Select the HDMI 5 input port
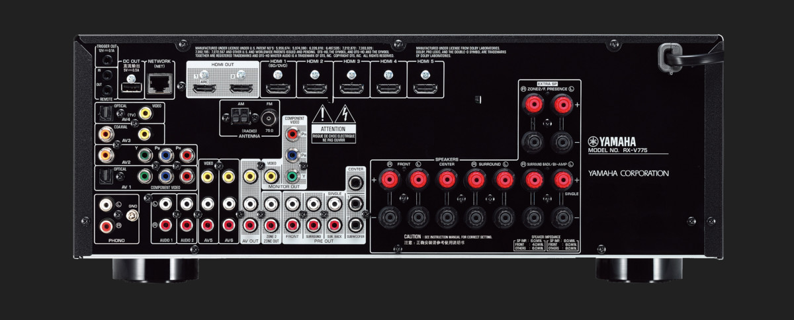 click(424, 87)
